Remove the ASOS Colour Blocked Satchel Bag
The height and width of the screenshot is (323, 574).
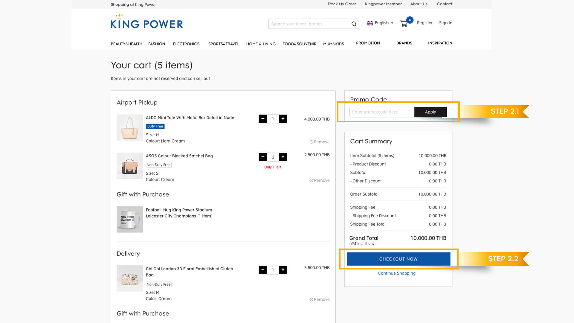(x=320, y=181)
